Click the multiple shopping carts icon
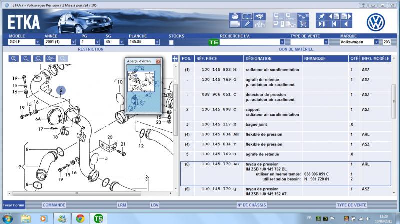 [x=303, y=17]
